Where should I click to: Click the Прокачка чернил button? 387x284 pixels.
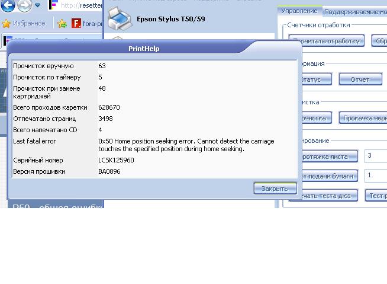coord(363,118)
